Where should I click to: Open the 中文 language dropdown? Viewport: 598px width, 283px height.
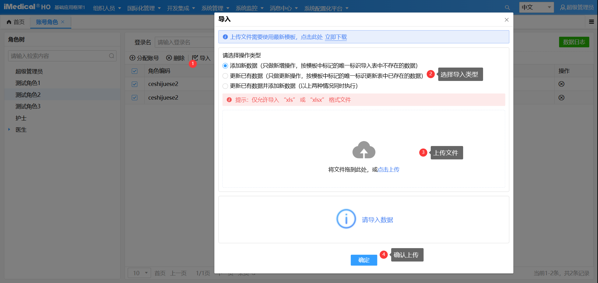(536, 7)
